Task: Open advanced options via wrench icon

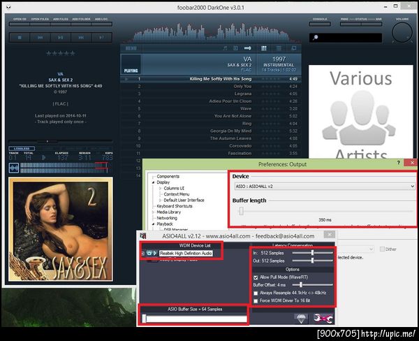Action: [x=323, y=318]
